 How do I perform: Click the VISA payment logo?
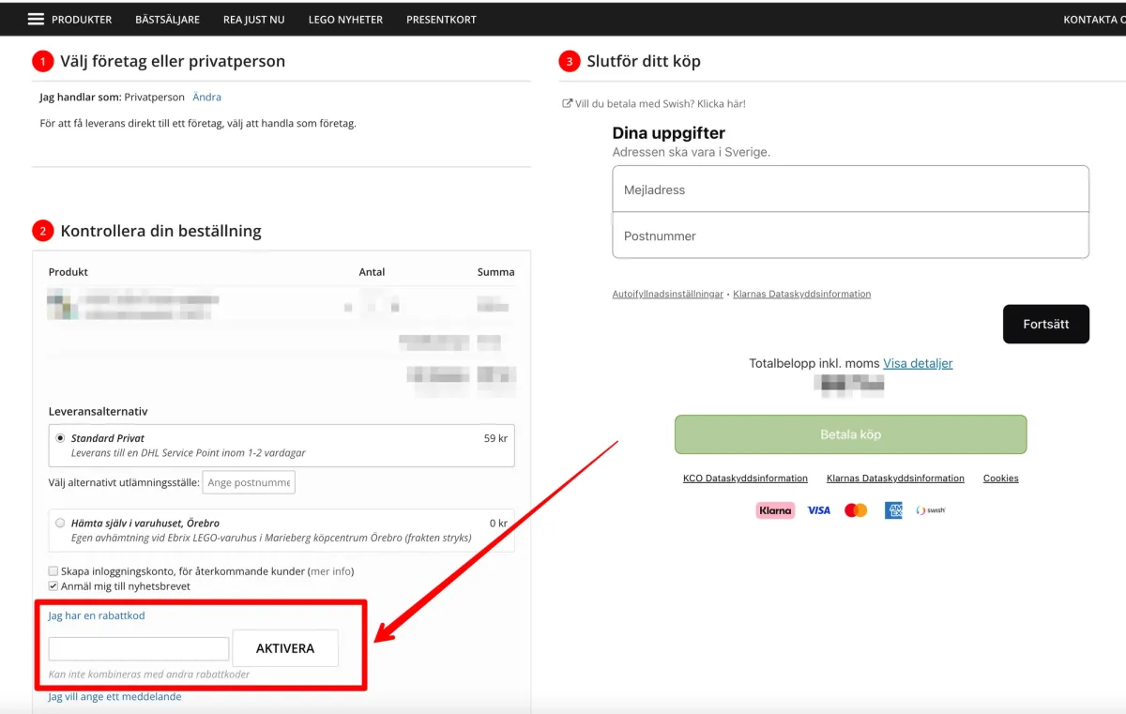[819, 510]
